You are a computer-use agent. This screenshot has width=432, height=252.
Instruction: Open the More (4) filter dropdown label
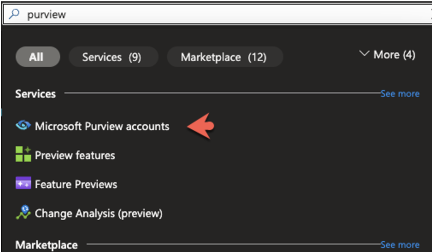click(x=394, y=55)
